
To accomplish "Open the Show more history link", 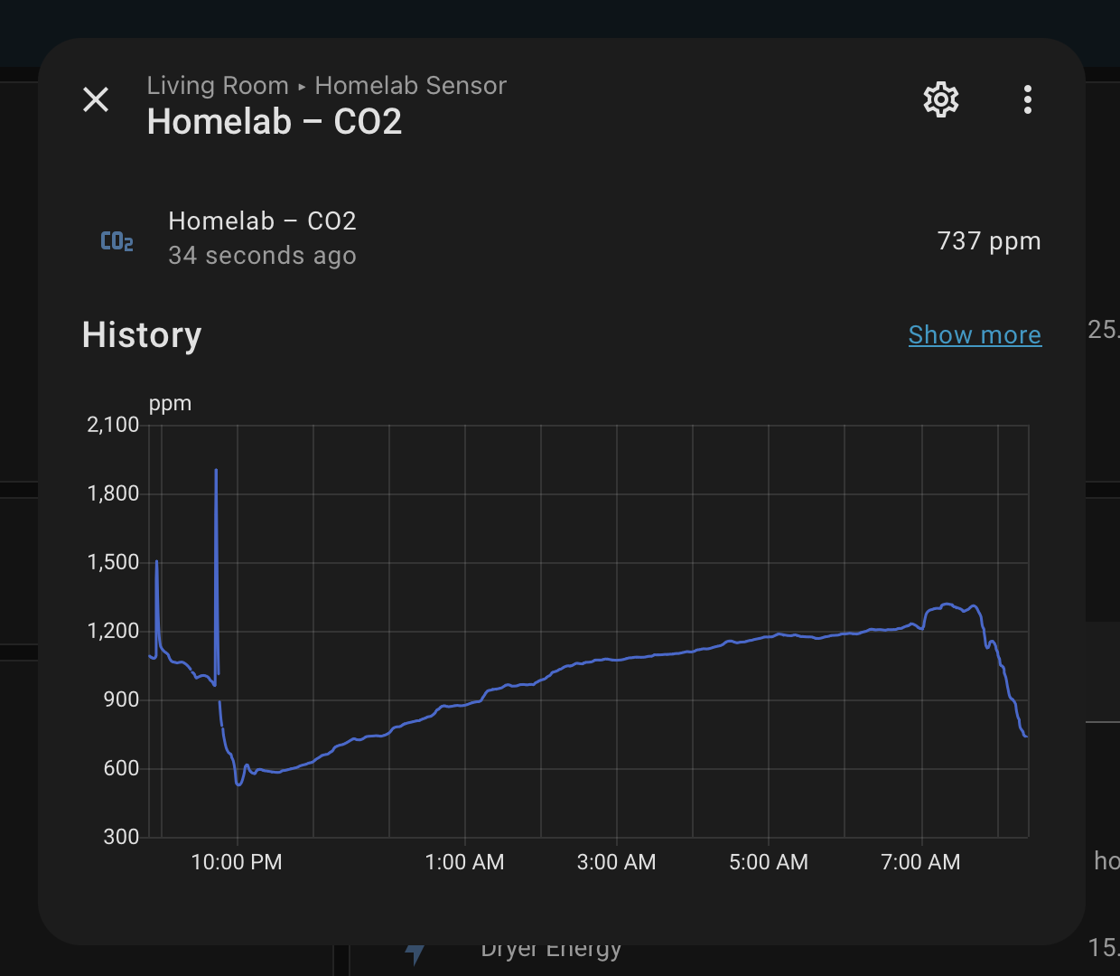I will 975,335.
